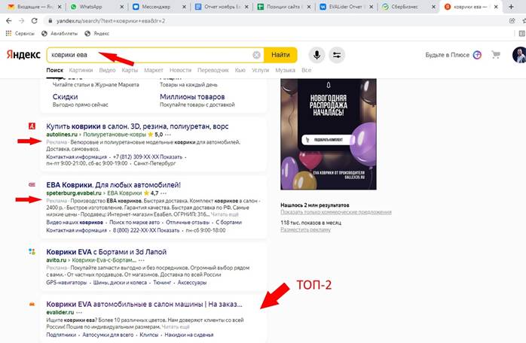The height and width of the screenshot is (343, 526).
Task: Open the Новости search category
Action: pos(180,70)
